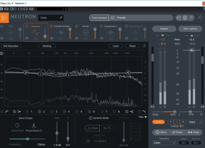Image resolution: width=205 pixels, height=148 pixels.
Task: Click the pencil icon beside Claps name
Action: point(61,18)
